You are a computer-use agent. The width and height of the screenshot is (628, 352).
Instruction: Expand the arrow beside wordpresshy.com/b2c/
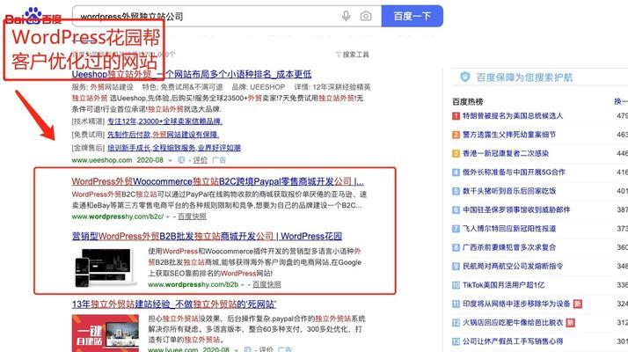pyautogui.click(x=168, y=216)
